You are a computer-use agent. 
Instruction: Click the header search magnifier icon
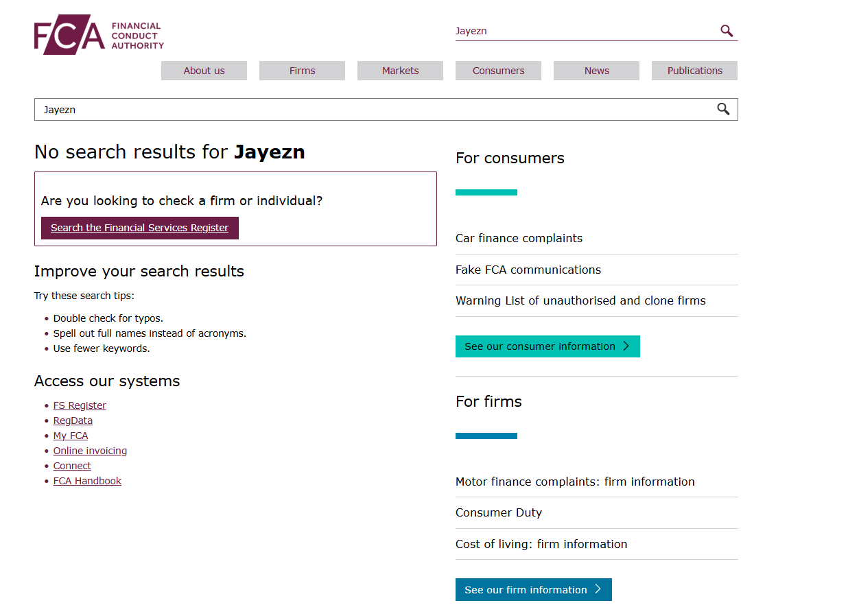point(727,31)
